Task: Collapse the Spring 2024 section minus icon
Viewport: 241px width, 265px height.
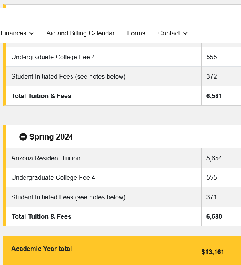Action: coord(23,137)
